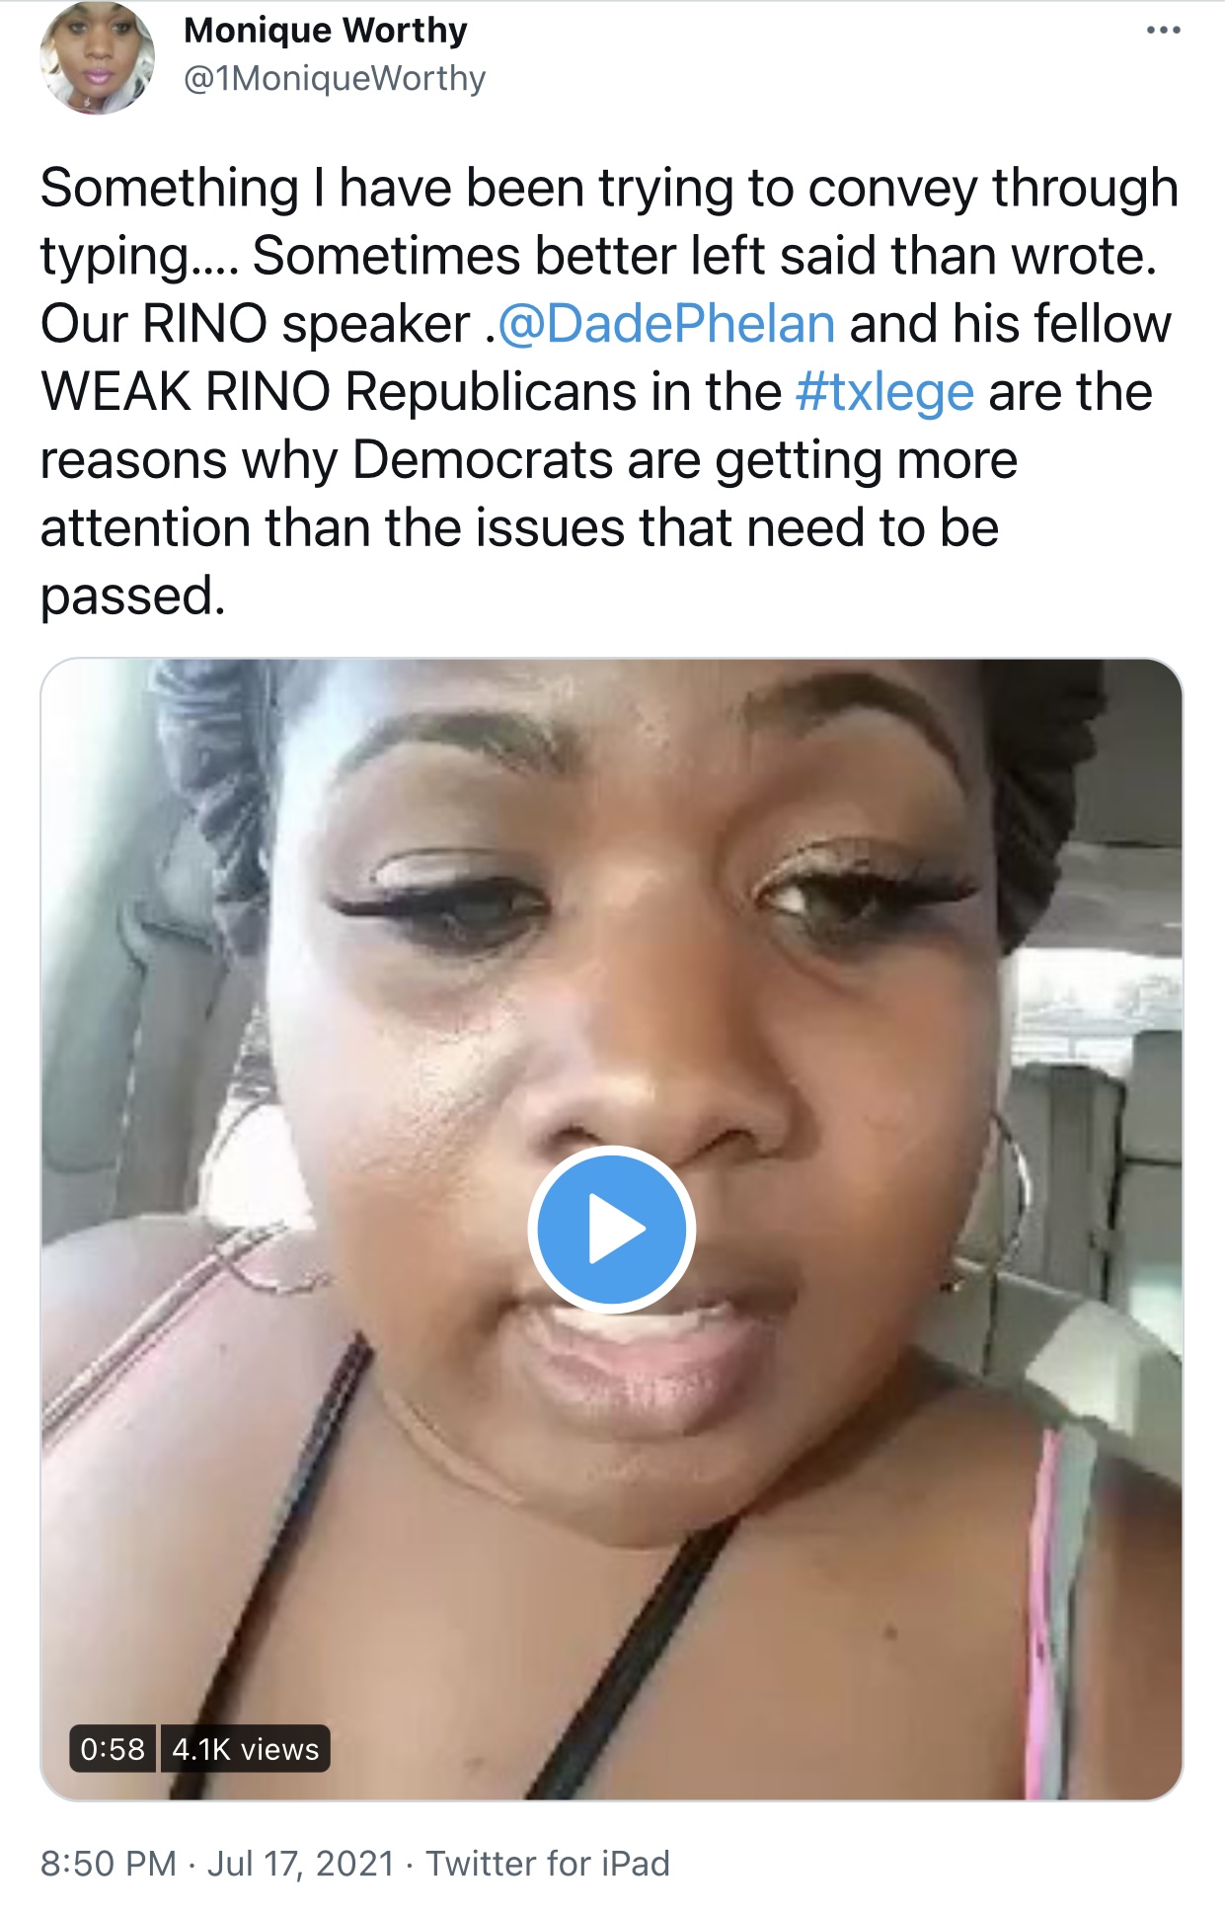Viewport: 1225px width, 1913px height.
Task: Open Monique Worthy's profile avatar
Action: click(97, 57)
